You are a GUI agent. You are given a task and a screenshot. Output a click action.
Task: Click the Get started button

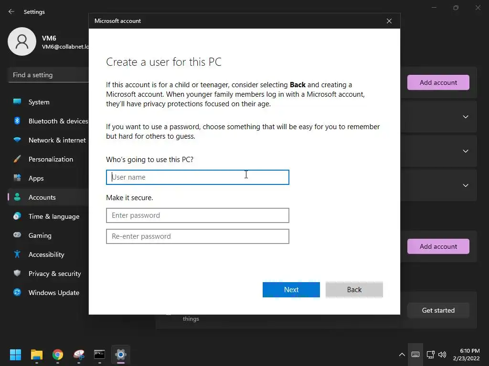click(x=438, y=310)
